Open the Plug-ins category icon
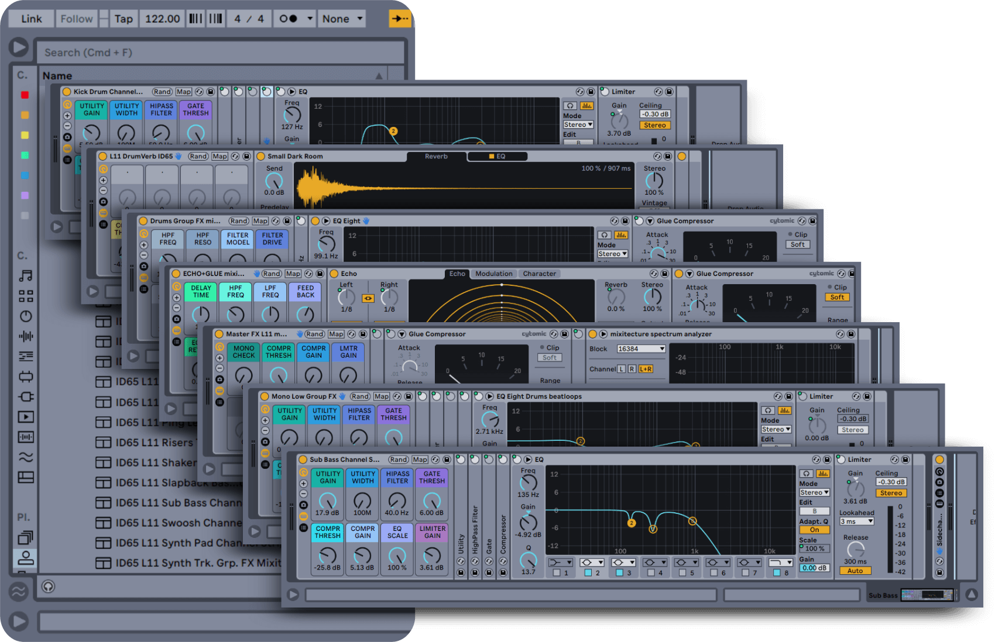995x642 pixels. (x=26, y=396)
